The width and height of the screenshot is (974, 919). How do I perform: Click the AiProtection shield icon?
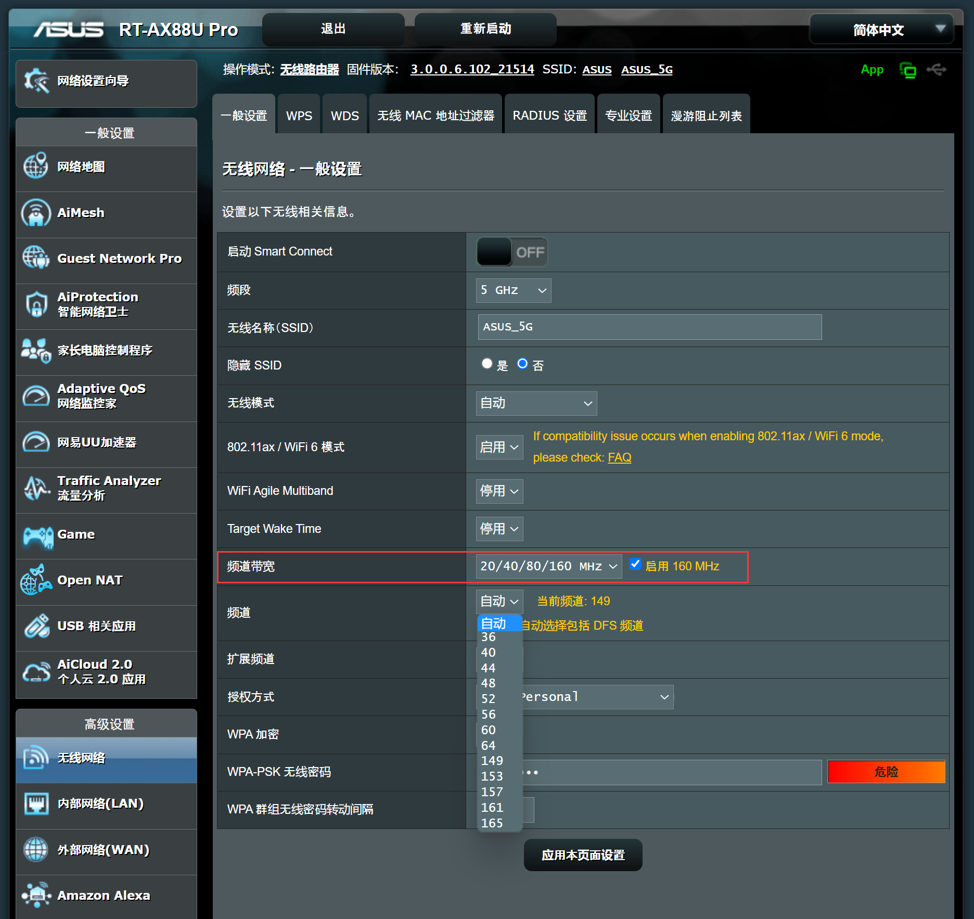[x=36, y=304]
